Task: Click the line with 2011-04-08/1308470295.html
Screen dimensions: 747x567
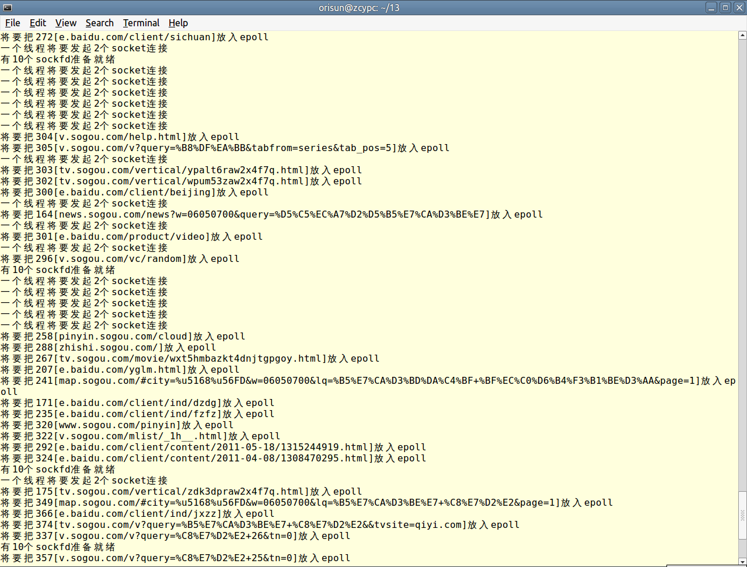Action: (214, 458)
